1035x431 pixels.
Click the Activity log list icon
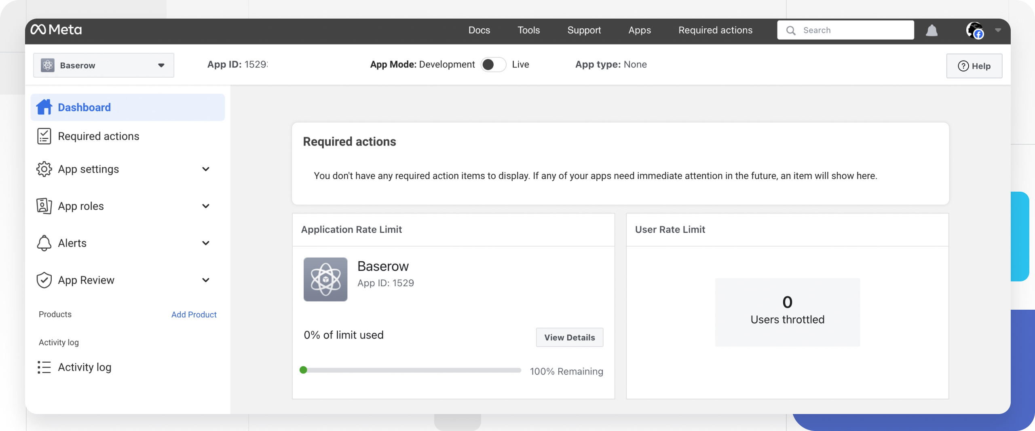click(44, 367)
